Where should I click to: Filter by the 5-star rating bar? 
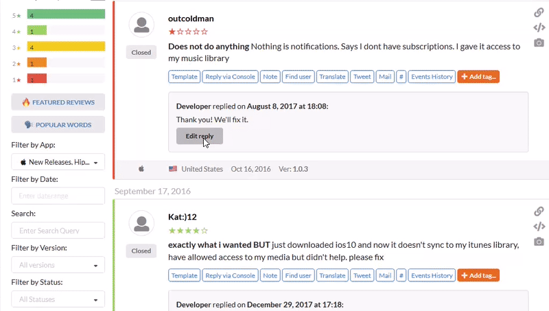66,14
